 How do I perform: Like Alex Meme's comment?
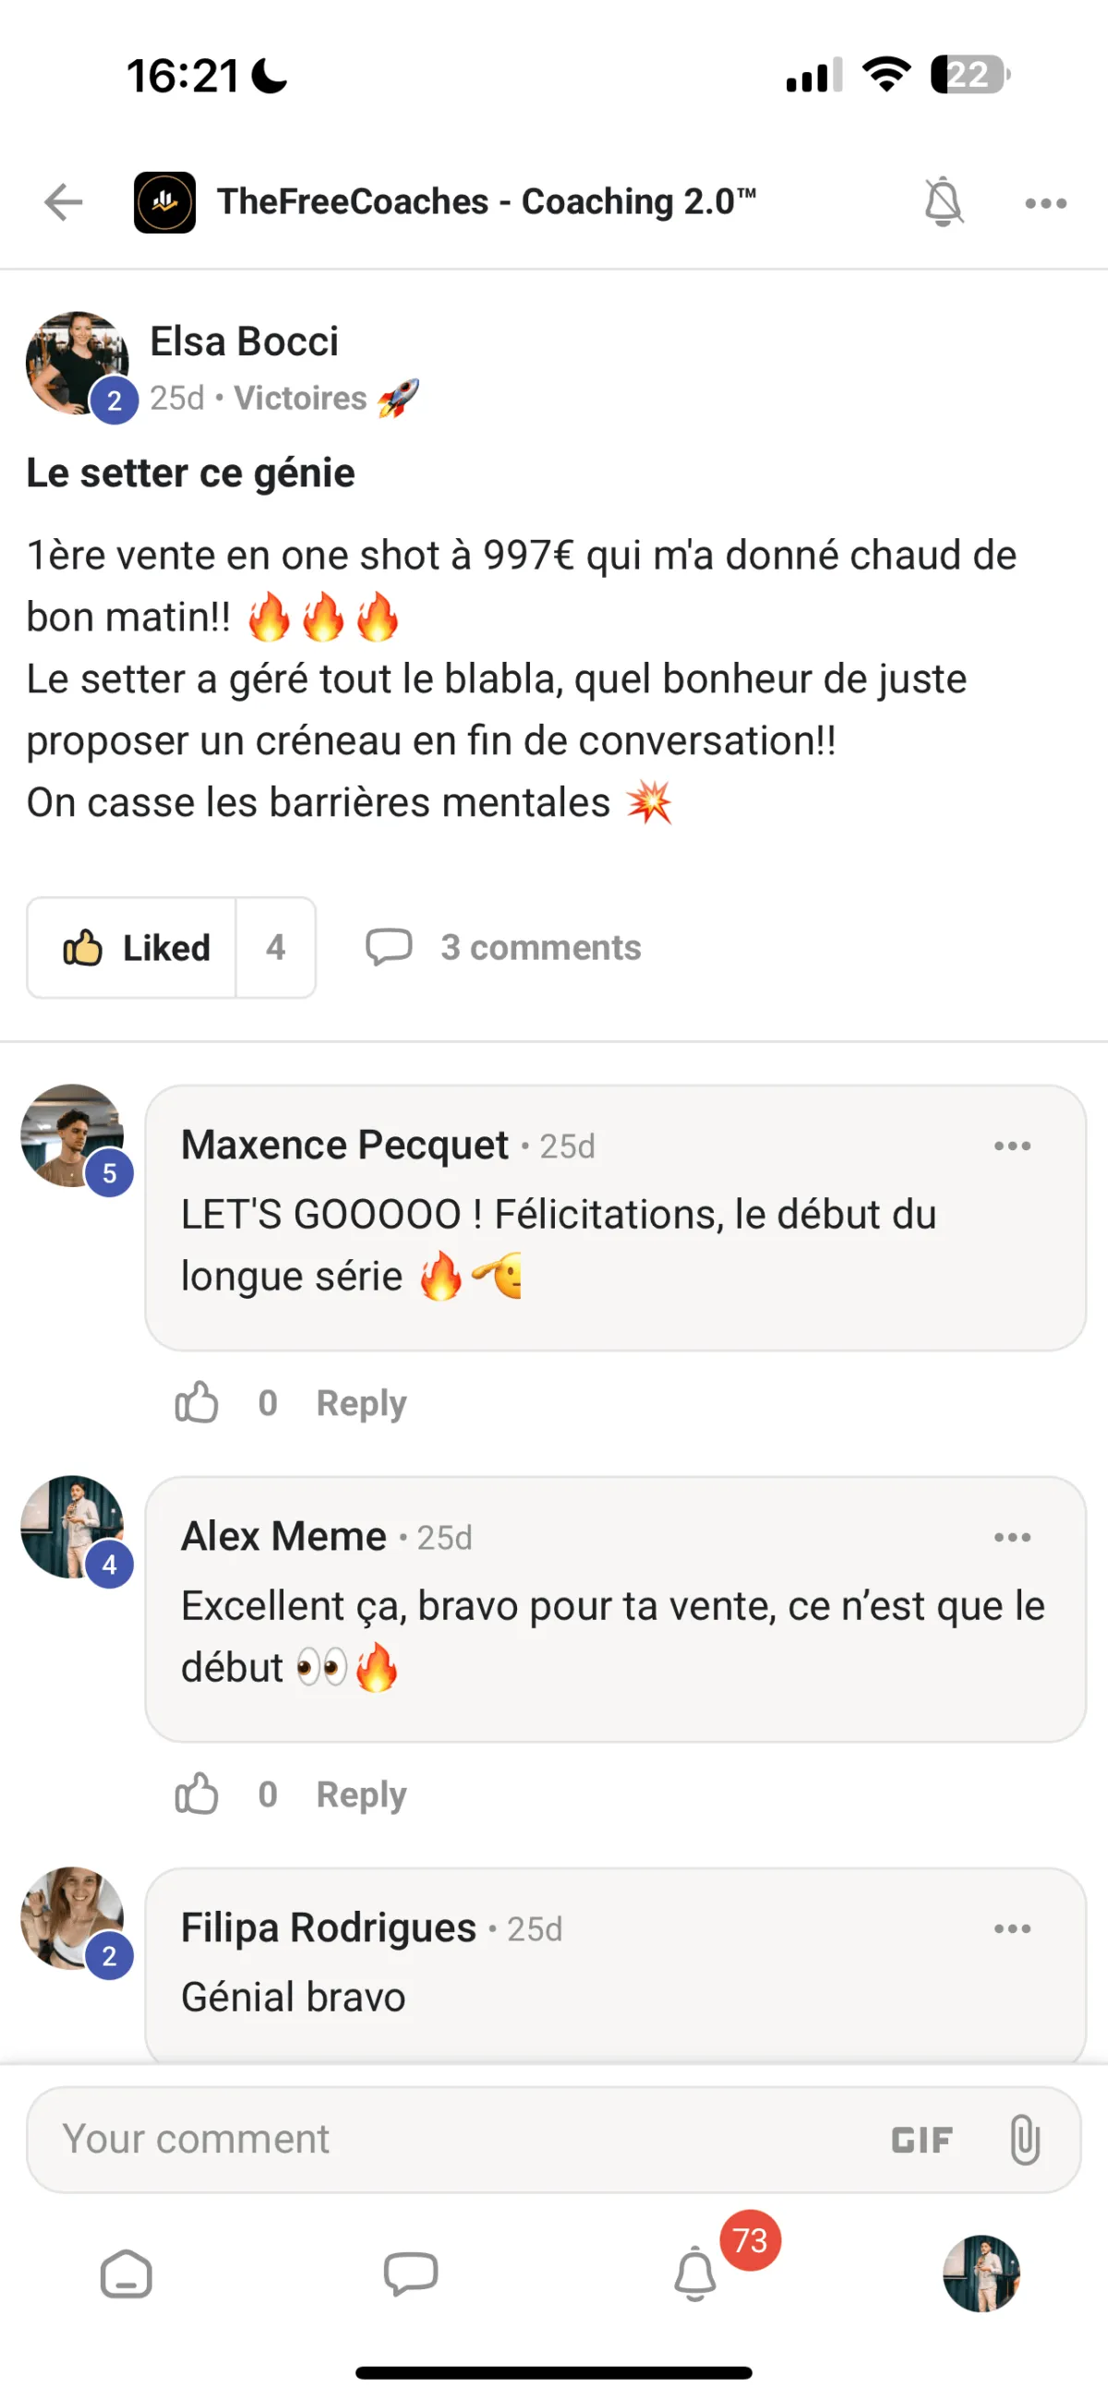coord(197,1794)
